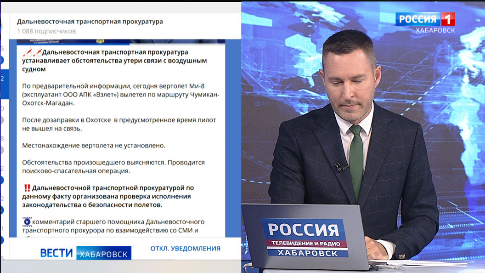Click the route text "Охотск-Магадан."
Viewport: 485px width, 273px height.
point(48,103)
